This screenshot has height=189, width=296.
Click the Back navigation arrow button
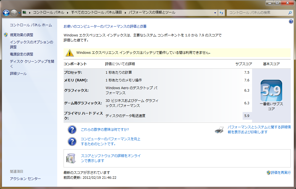[6, 13]
